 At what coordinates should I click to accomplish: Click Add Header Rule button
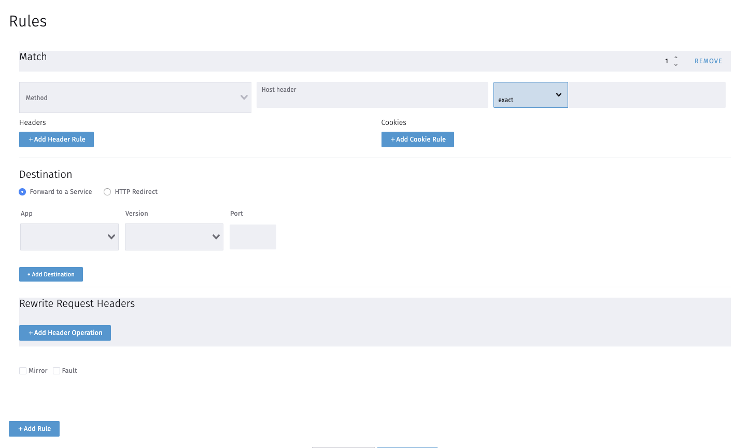(56, 139)
